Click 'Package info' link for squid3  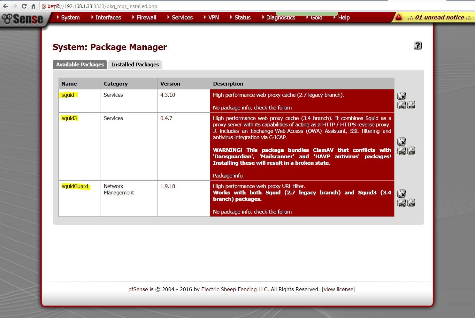pos(228,176)
